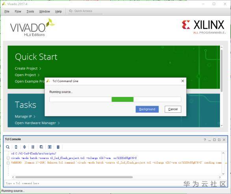The width and height of the screenshot is (231, 194).
Task: Click the Open Example Project link
Action: (x=30, y=82)
